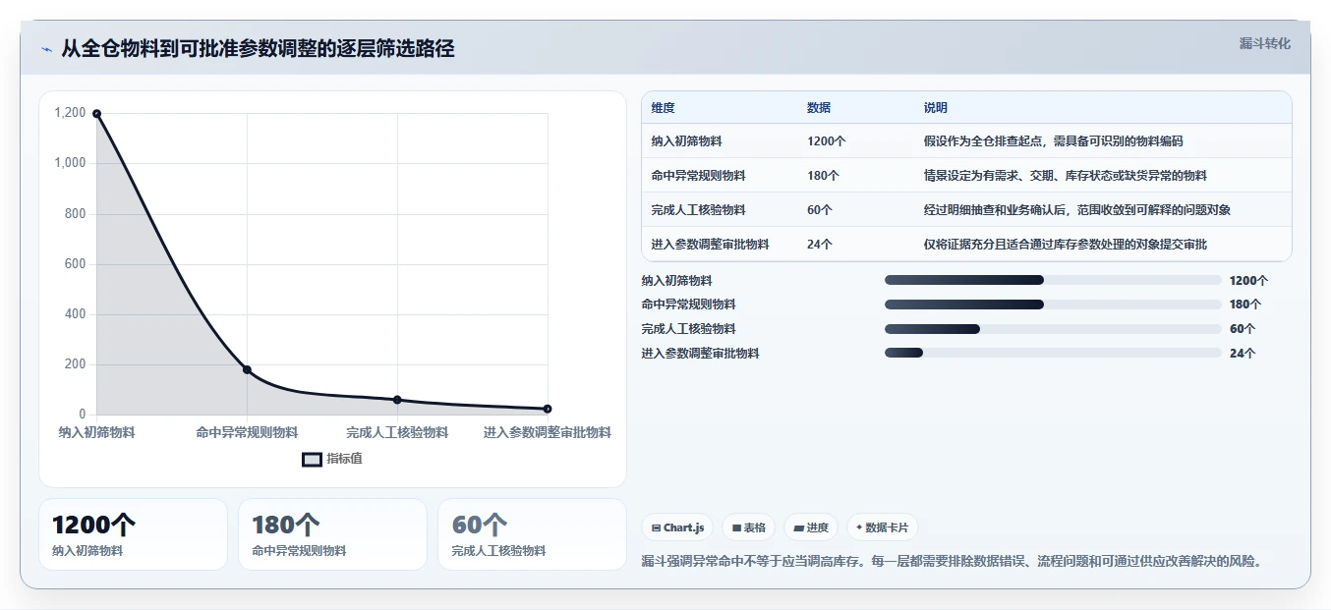The image size is (1331, 610).
Task: Toggle the 指标值 legend item in chart
Action: (332, 459)
